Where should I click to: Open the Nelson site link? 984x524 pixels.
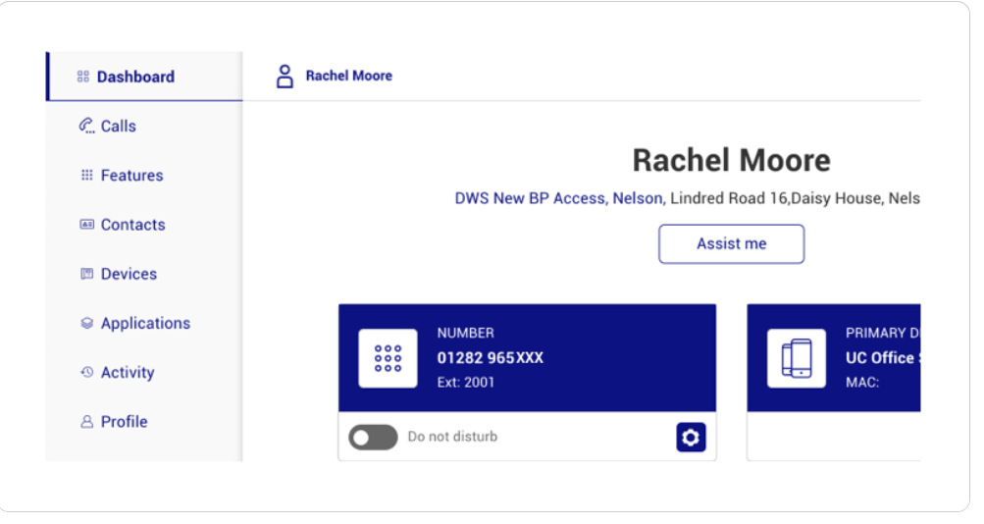[639, 198]
